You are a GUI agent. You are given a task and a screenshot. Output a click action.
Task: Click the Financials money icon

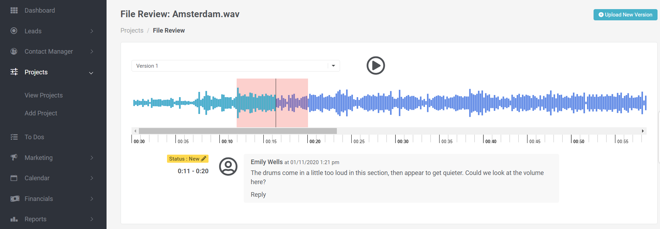[x=14, y=199]
